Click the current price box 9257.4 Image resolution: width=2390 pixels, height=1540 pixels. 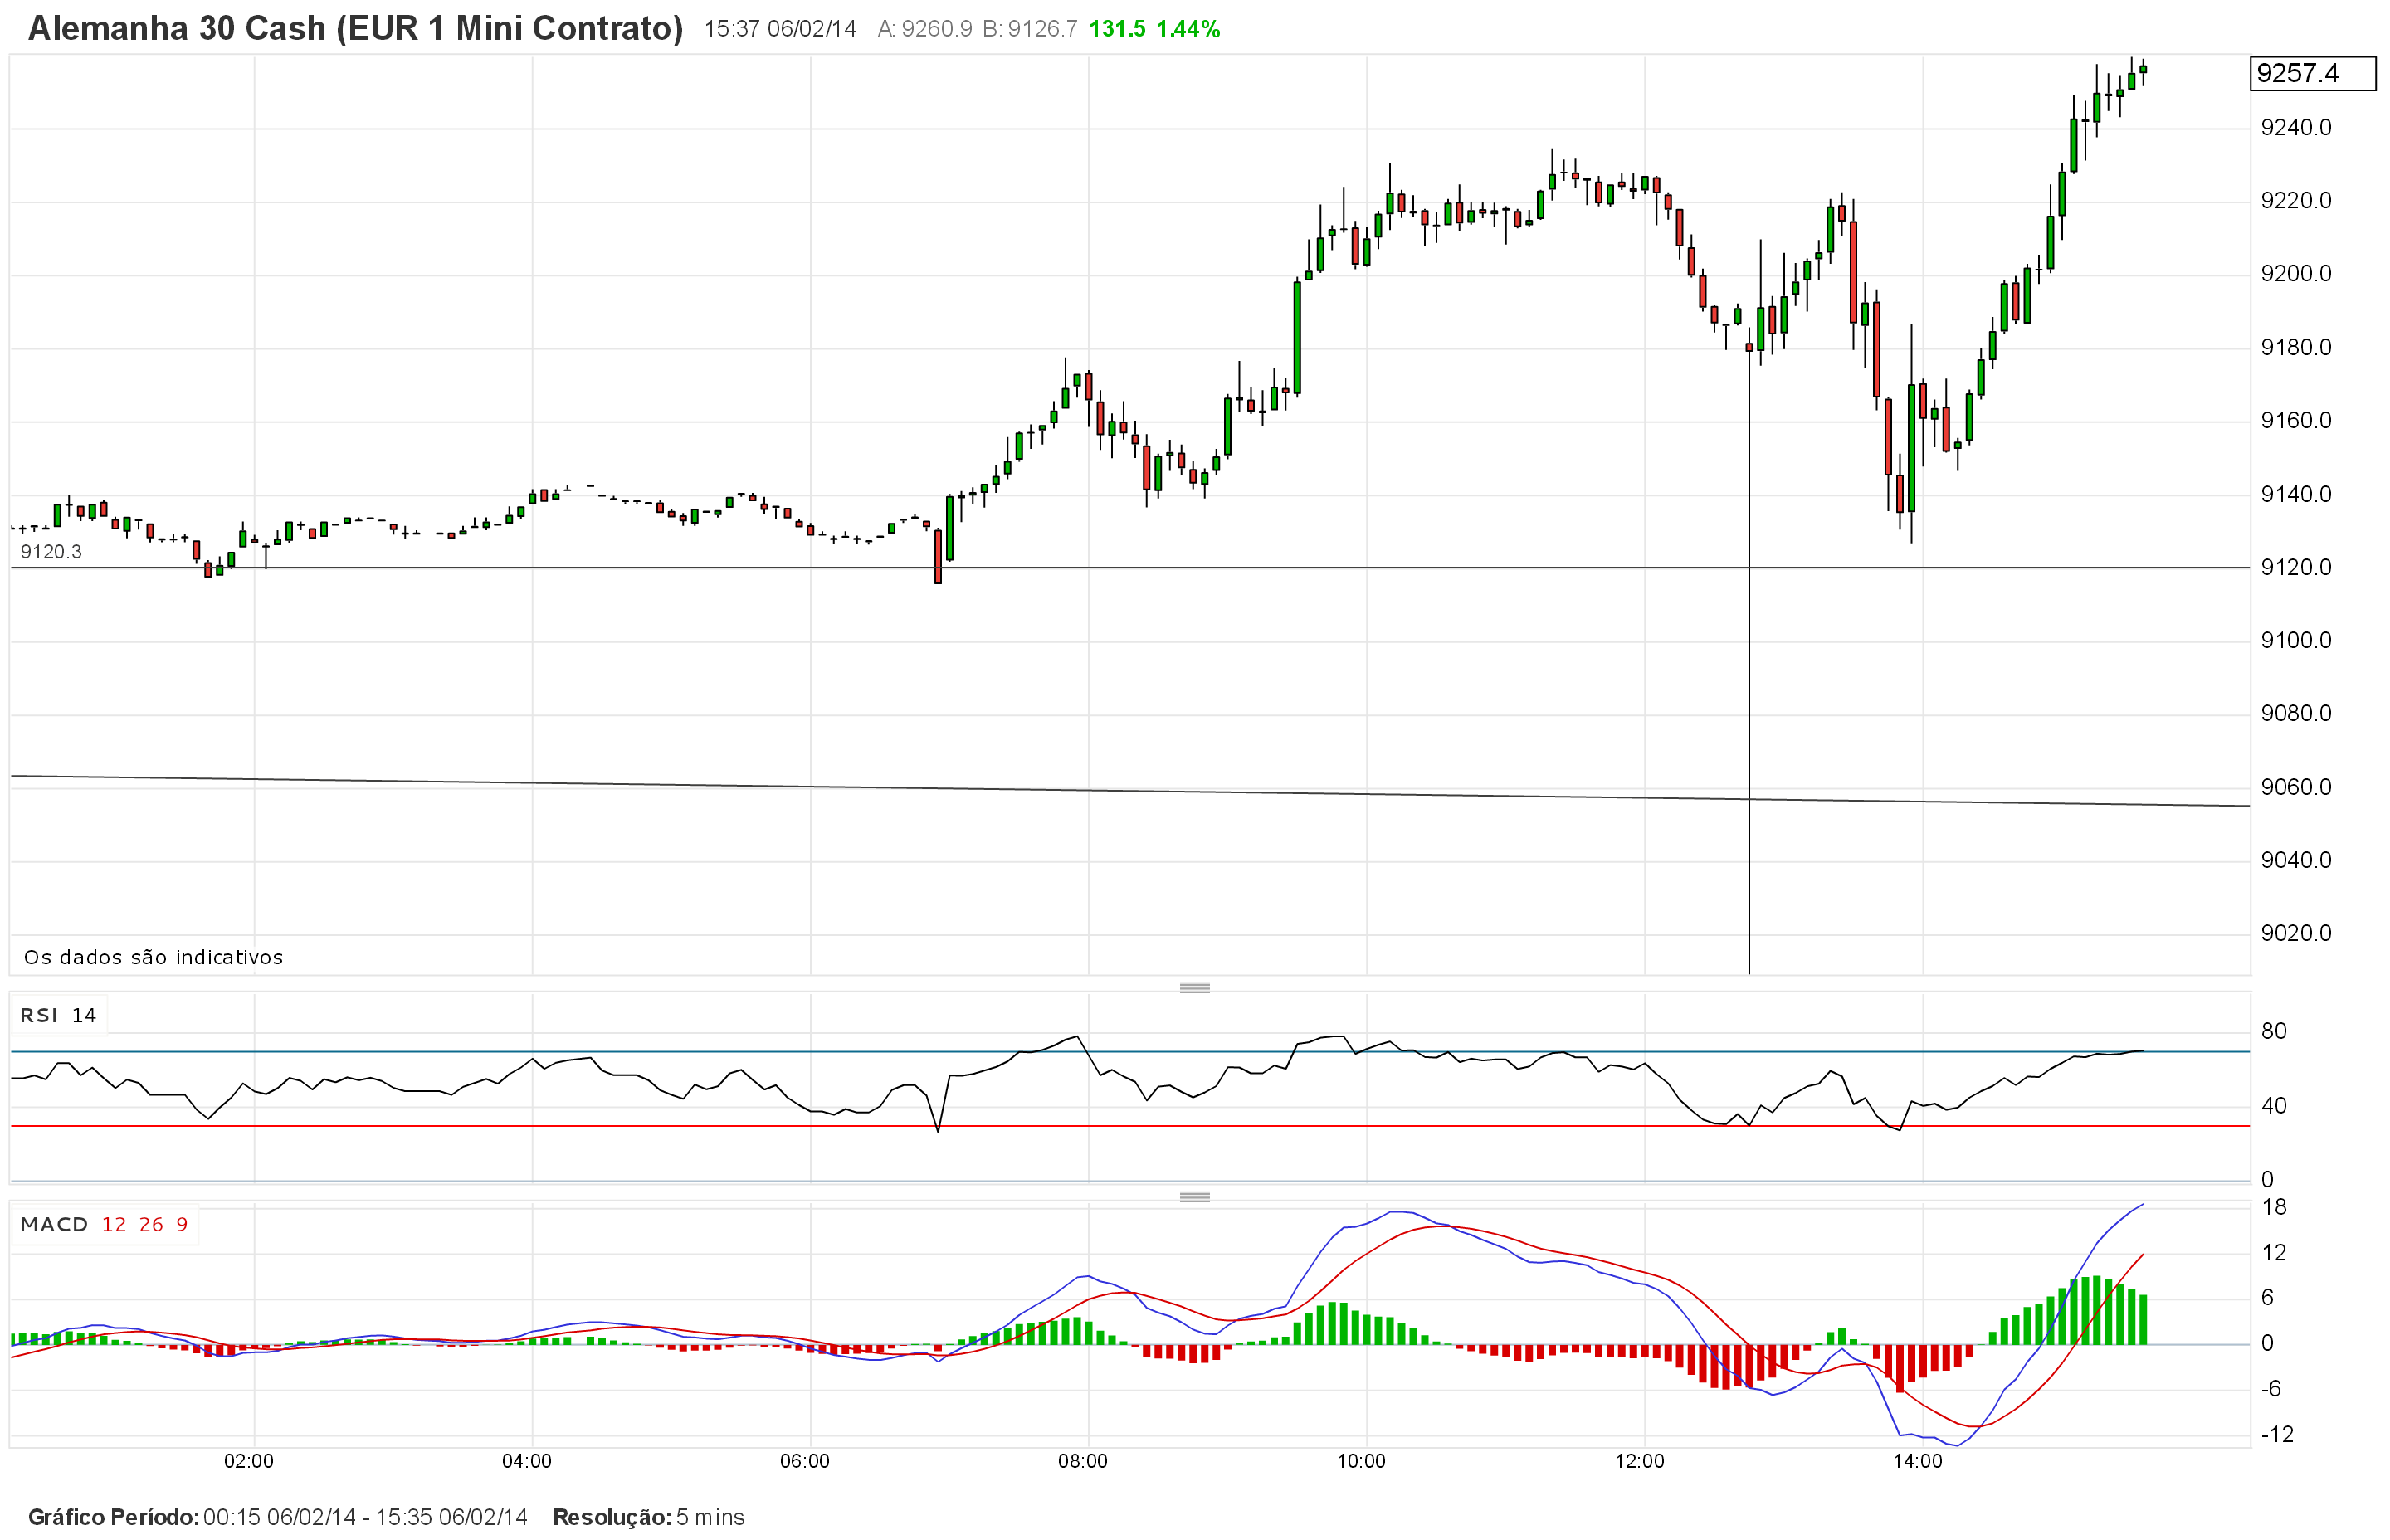[2311, 73]
